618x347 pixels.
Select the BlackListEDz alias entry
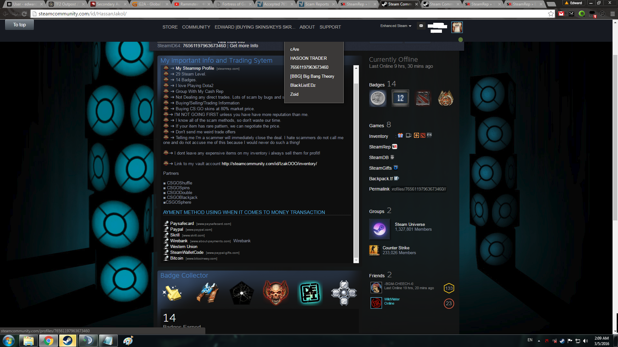tap(303, 85)
